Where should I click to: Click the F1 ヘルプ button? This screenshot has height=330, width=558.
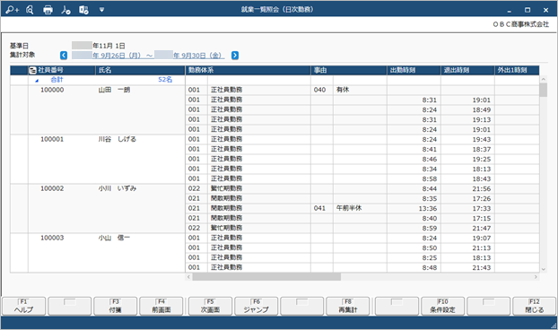[x=24, y=306]
